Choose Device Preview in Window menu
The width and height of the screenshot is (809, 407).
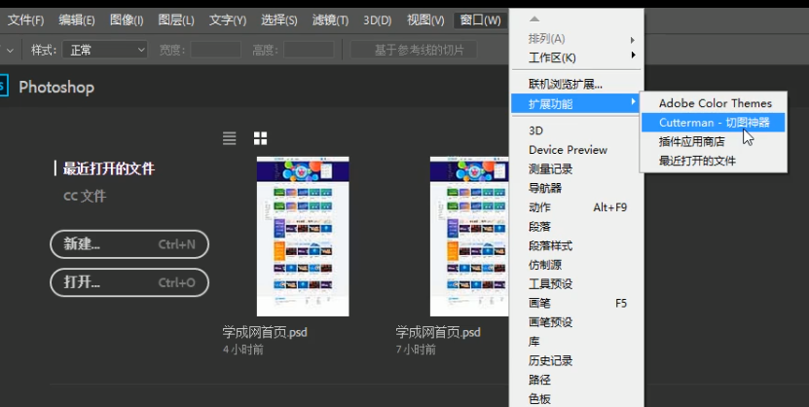[x=577, y=150]
